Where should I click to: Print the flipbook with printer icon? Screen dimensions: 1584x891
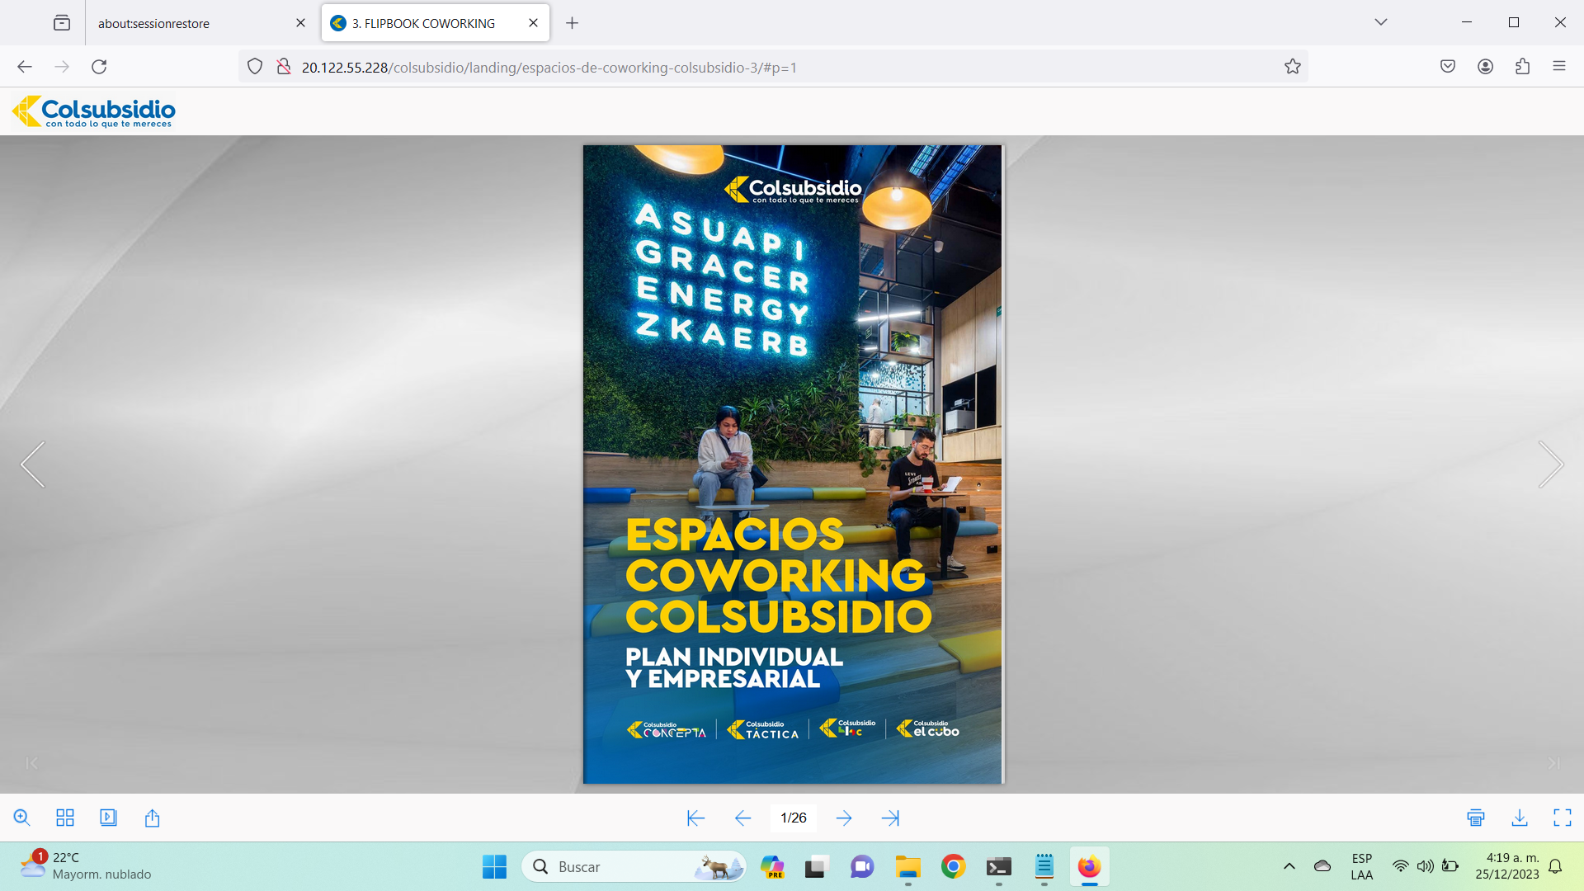[1476, 818]
